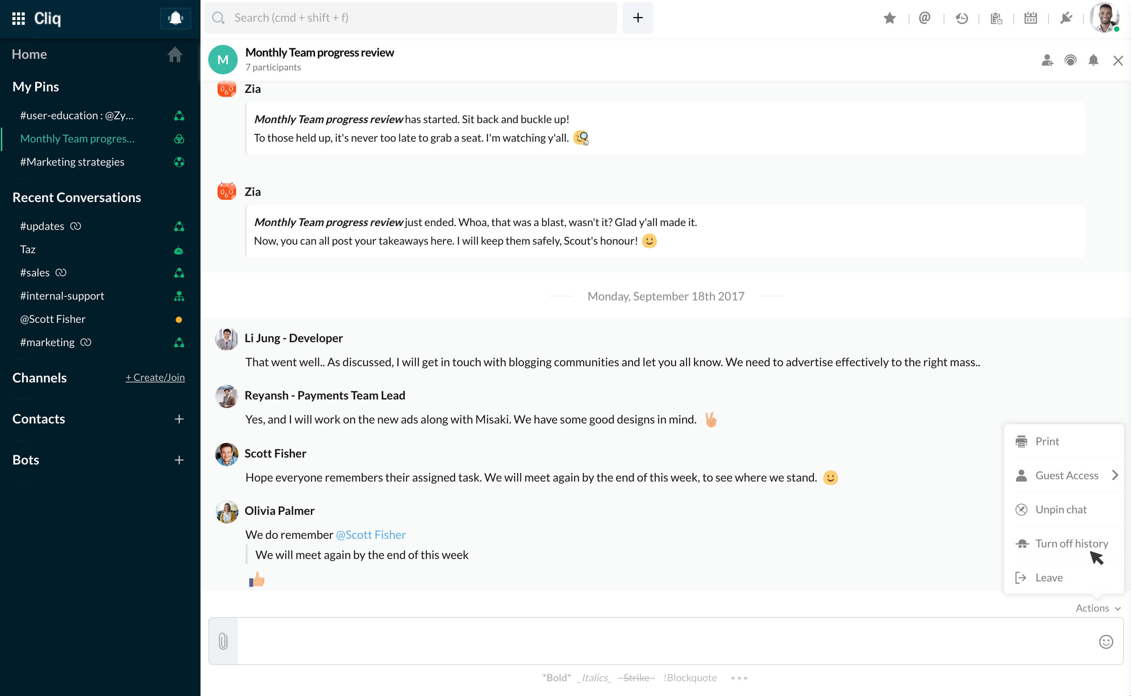
Task: Click the plus icon next to Bots
Action: [179, 460]
